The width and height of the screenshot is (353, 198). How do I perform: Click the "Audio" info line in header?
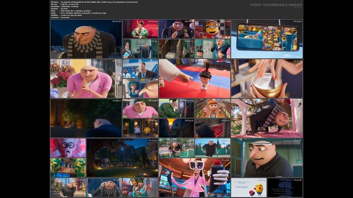coord(78,13)
